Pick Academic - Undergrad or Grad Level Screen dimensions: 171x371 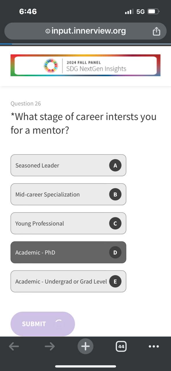pos(68,281)
